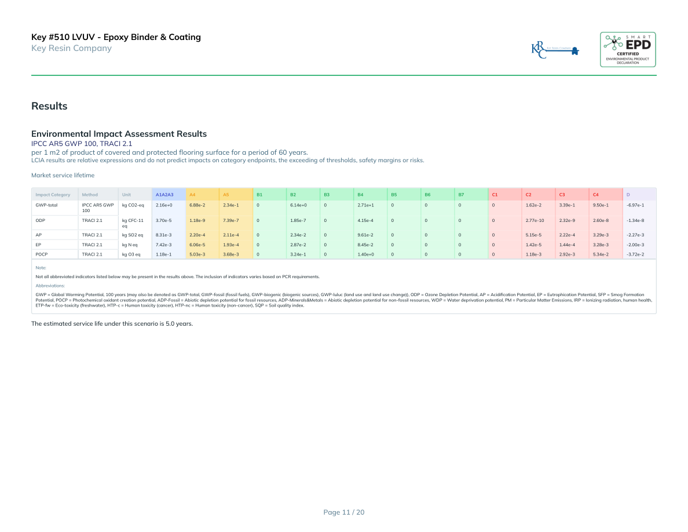Click the Note label under the table
The height and width of the screenshot is (532, 688).
41,268
